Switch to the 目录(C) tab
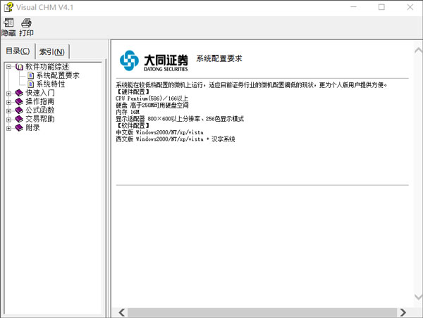The height and width of the screenshot is (318, 423). [x=18, y=51]
